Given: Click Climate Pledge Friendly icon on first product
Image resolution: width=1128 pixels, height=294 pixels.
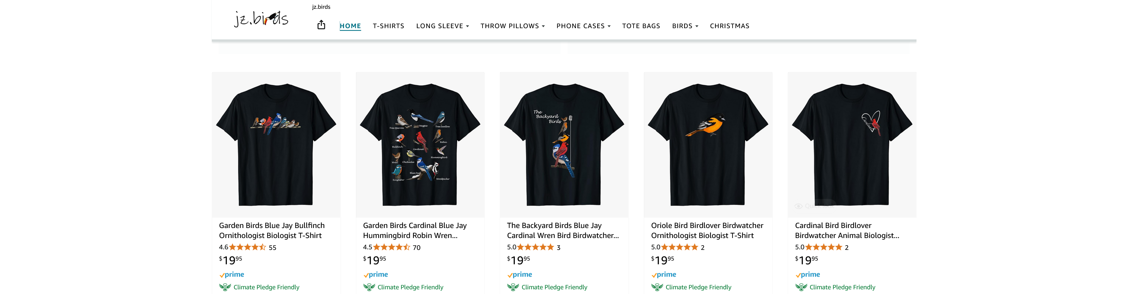Looking at the screenshot, I should tap(225, 287).
